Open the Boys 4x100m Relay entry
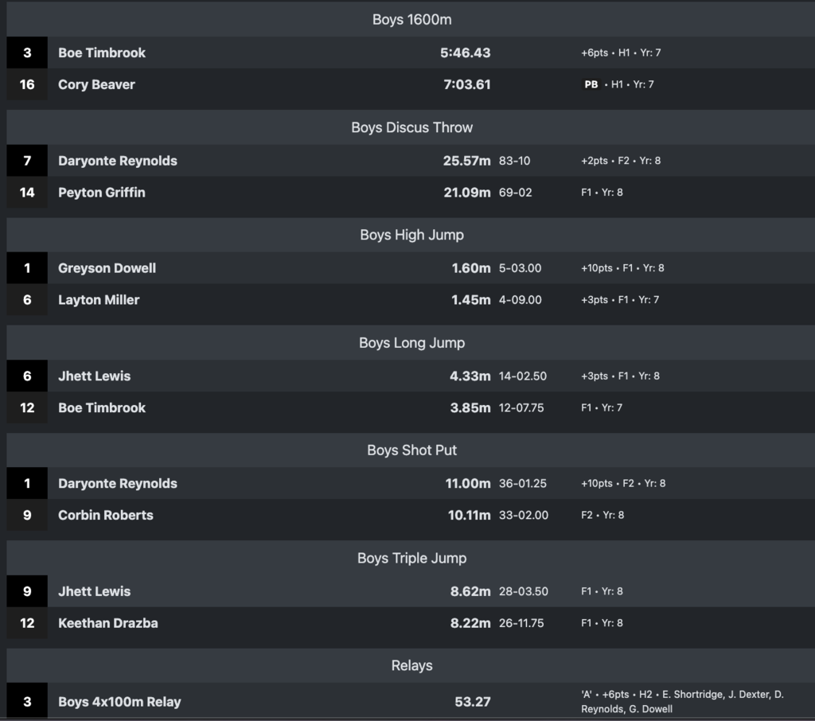This screenshot has height=721, width=815. [119, 702]
